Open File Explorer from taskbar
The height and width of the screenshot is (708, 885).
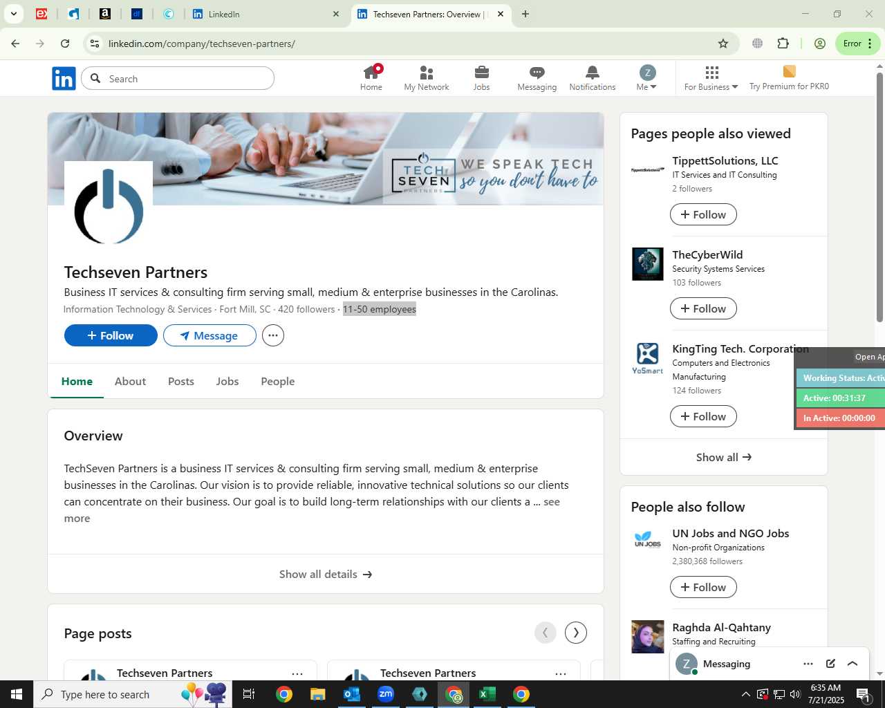(317, 694)
